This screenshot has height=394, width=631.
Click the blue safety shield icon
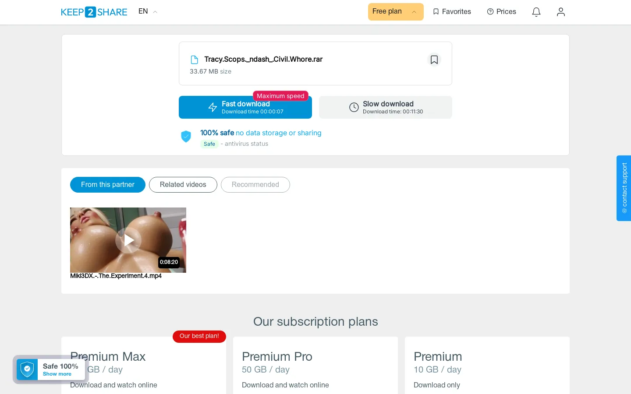186,137
